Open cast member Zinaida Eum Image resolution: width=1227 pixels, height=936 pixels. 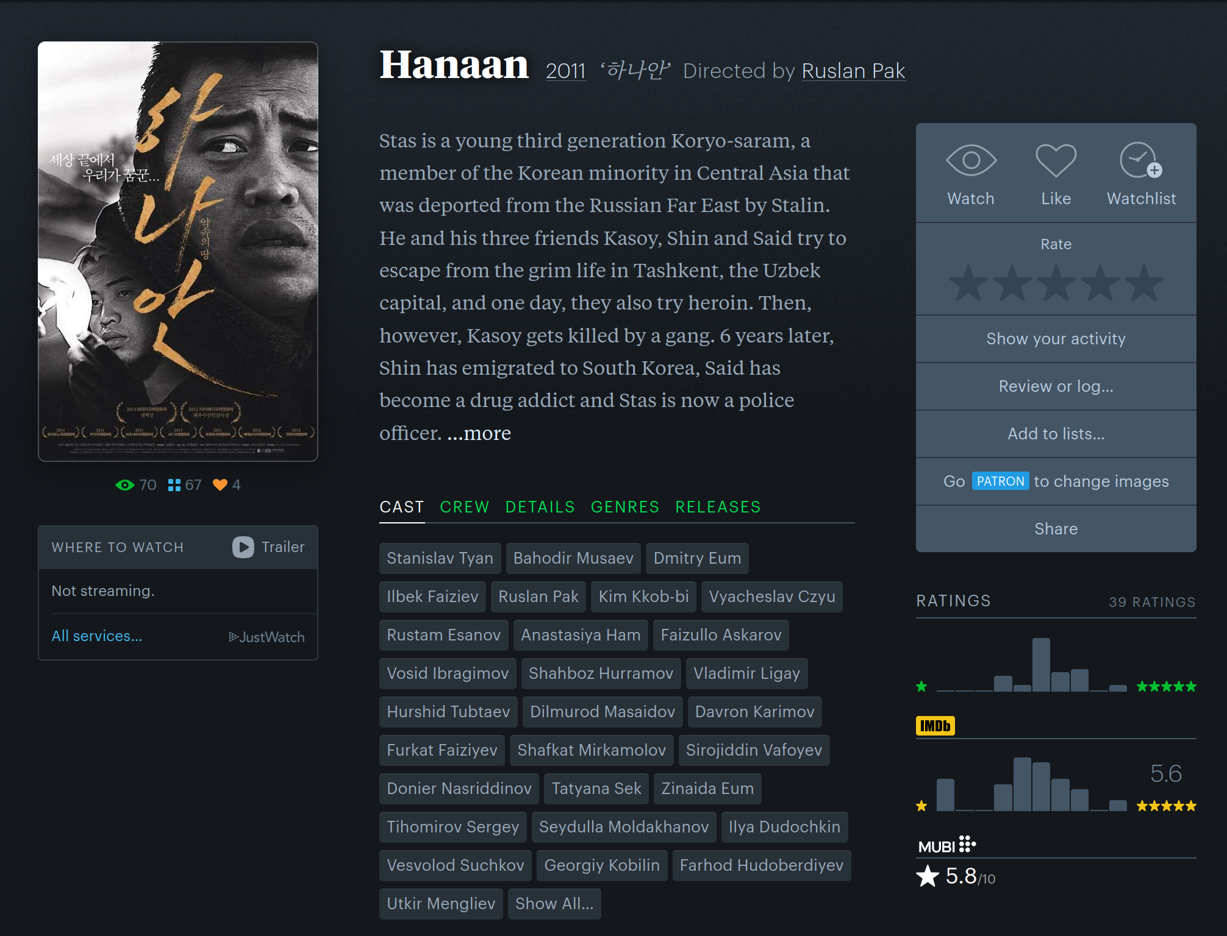coord(707,789)
